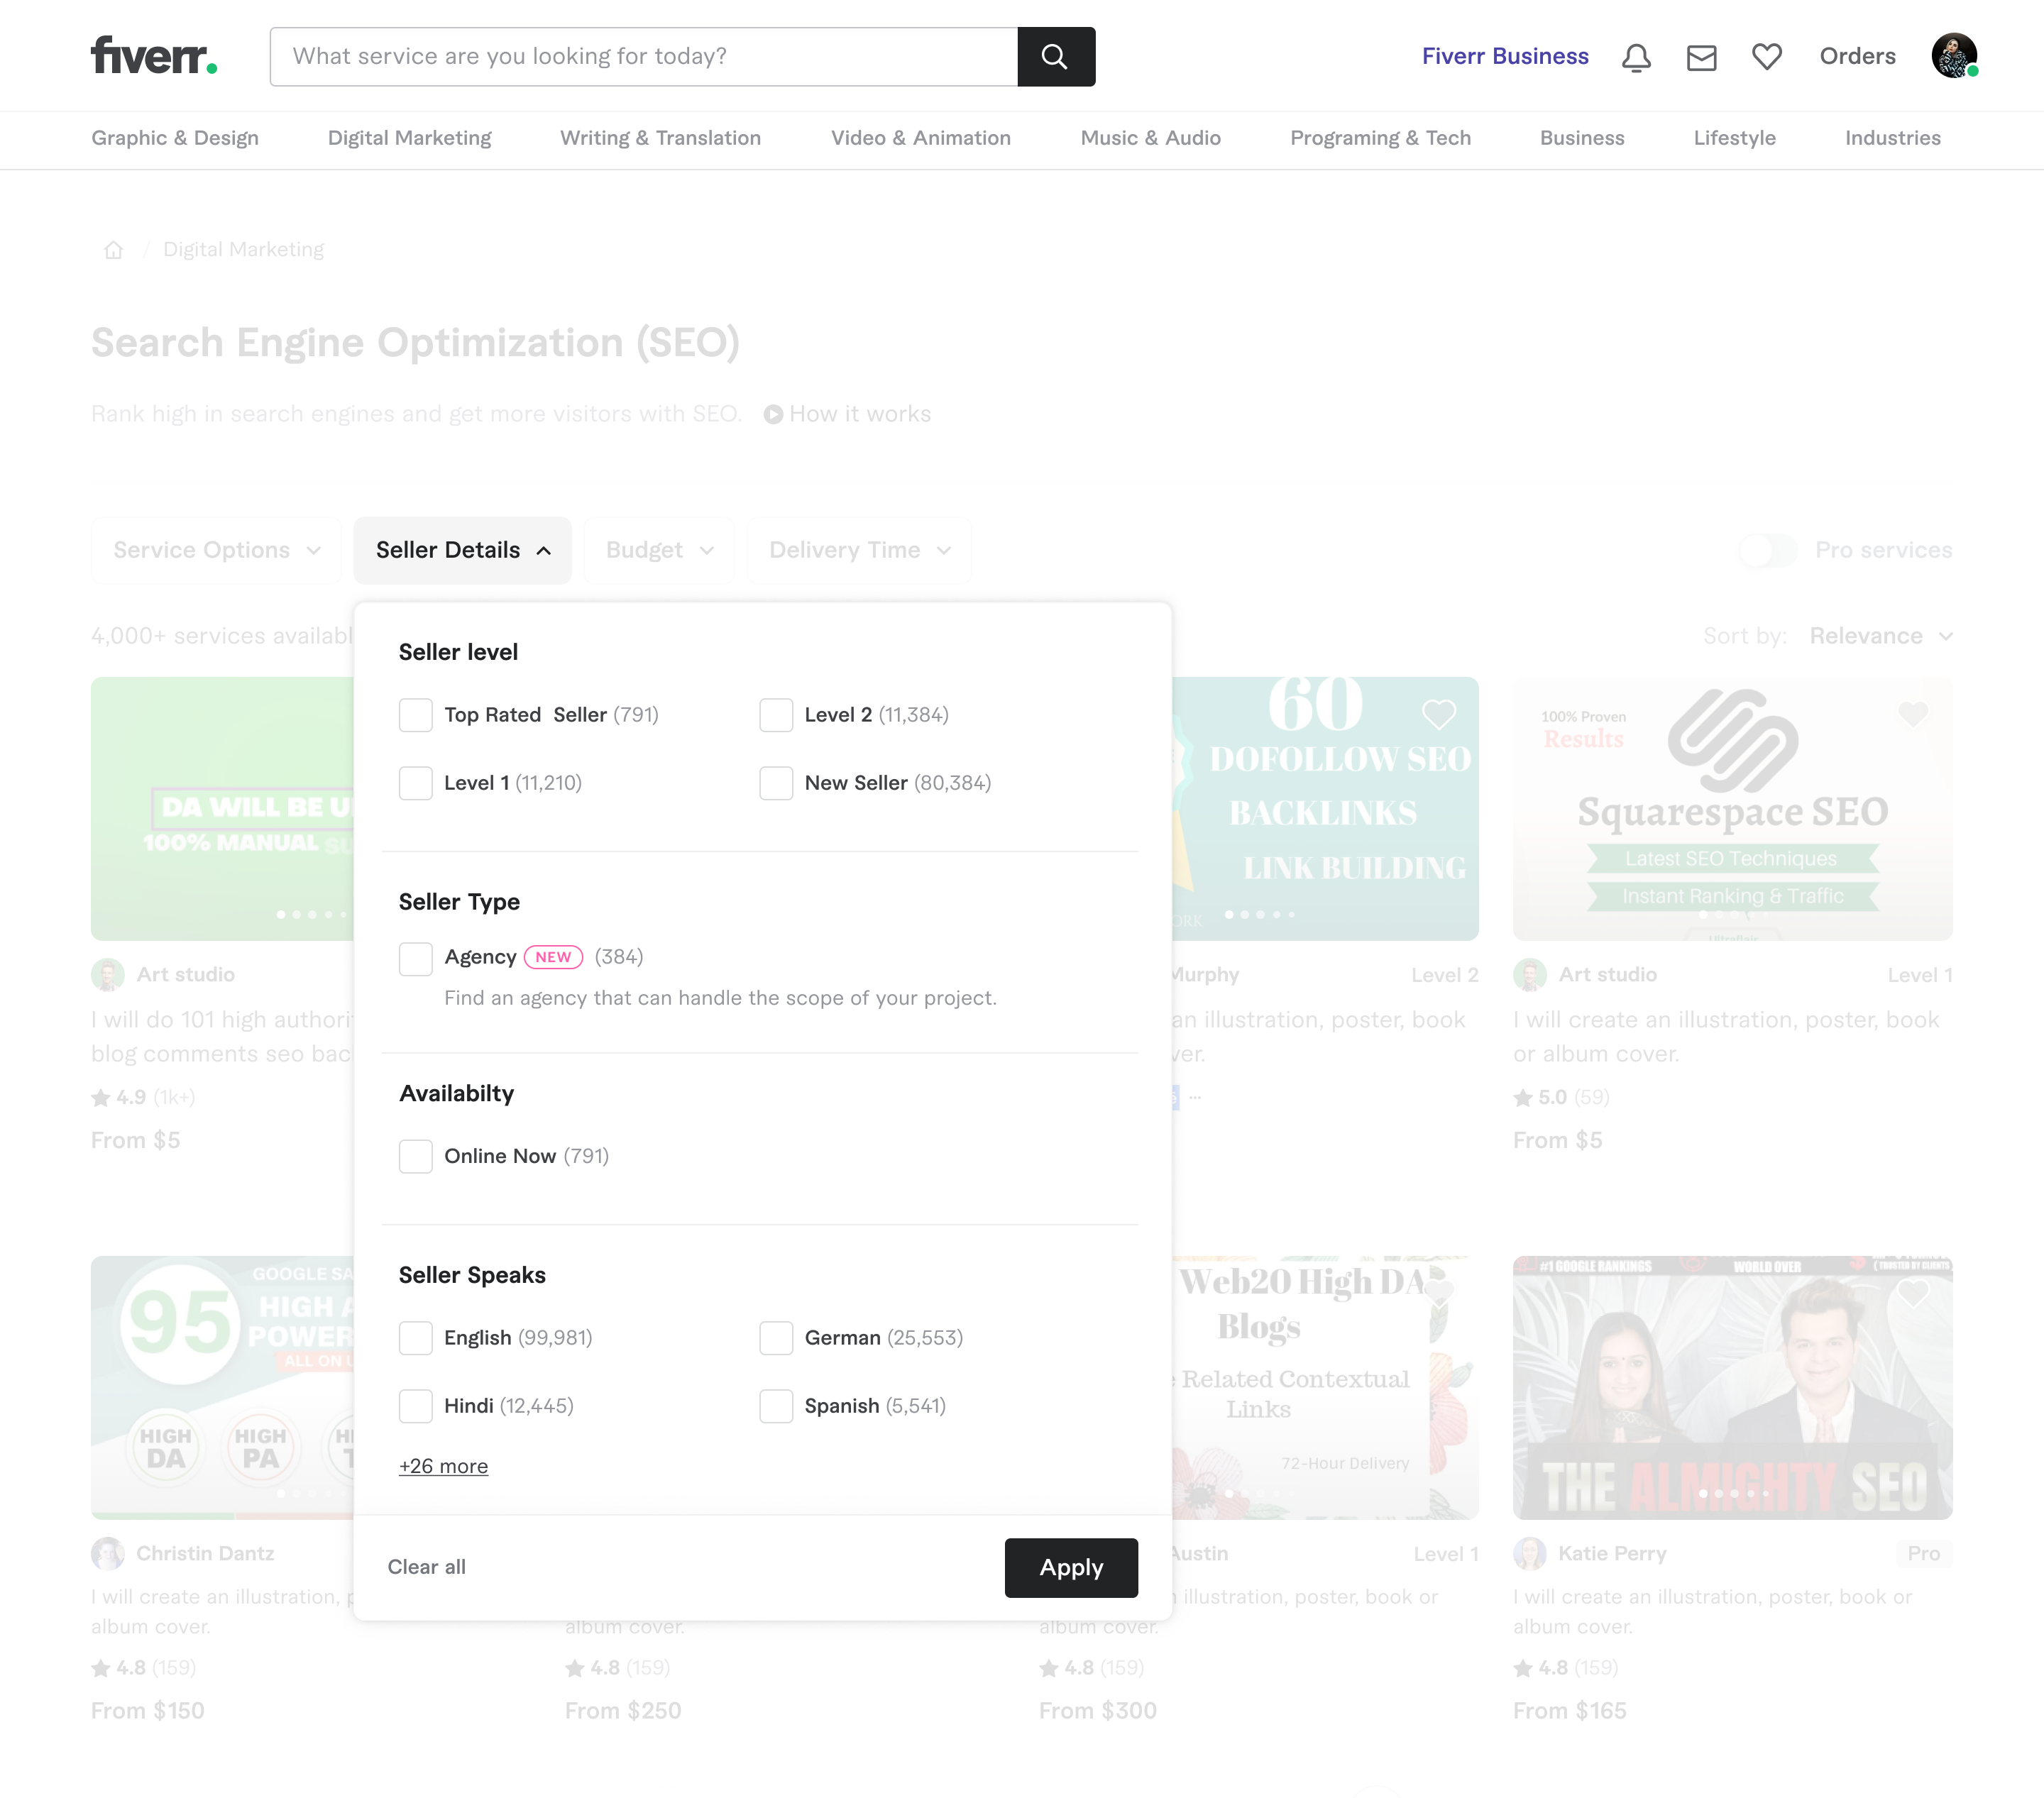
Task: Click the Fiverr logo
Action: tap(154, 56)
